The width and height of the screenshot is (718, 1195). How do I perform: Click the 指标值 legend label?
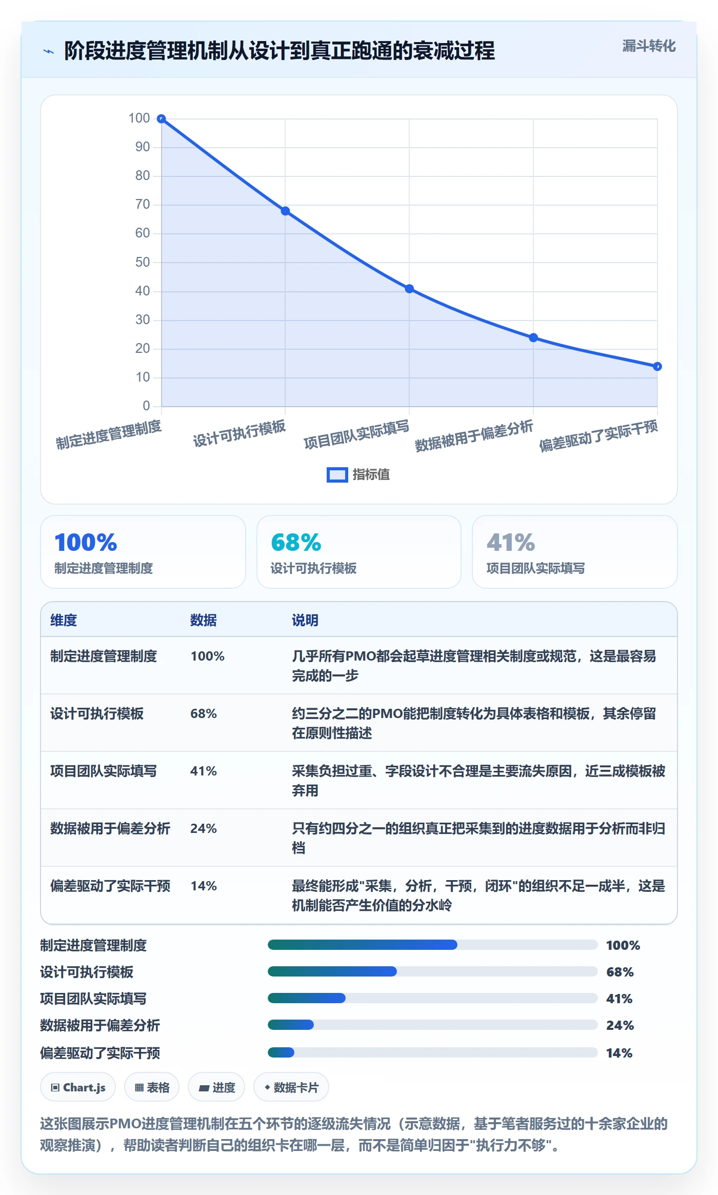(371, 475)
